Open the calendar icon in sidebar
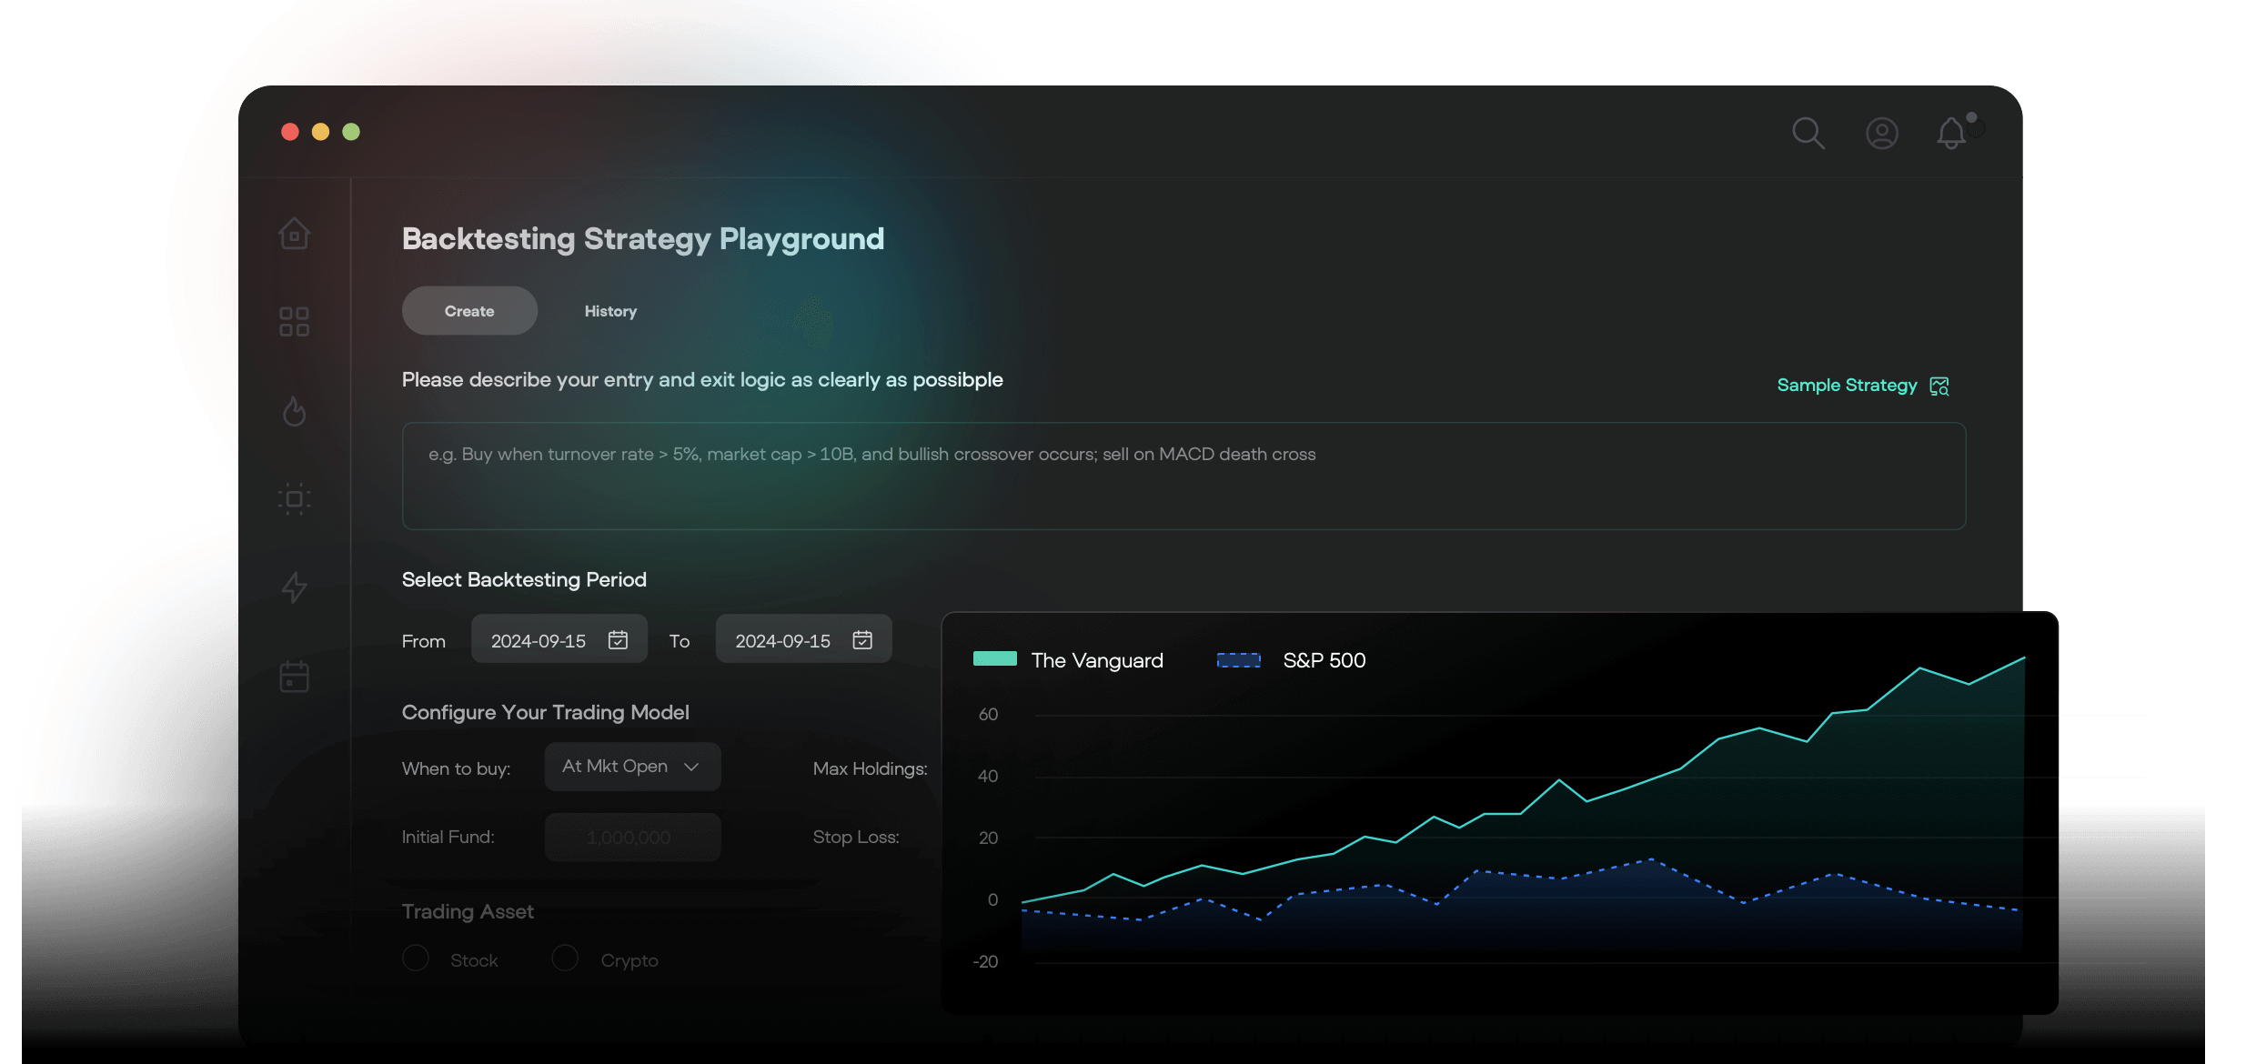2256x1064 pixels. 294,677
